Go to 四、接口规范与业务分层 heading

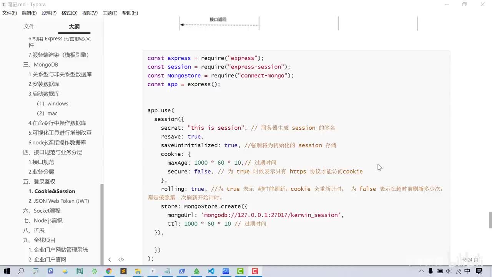(53, 152)
